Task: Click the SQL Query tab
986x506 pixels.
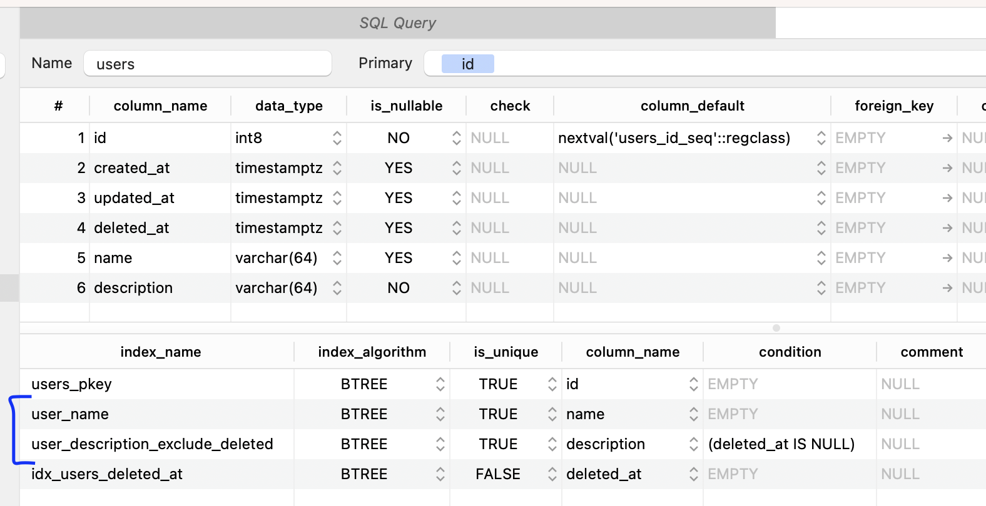Action: (x=398, y=23)
